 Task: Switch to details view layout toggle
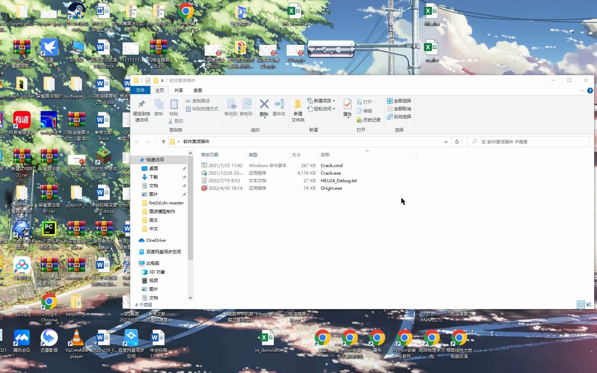[x=581, y=305]
